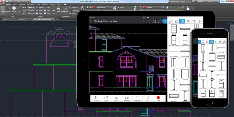The image size is (234, 117).
Task: Choose the Move command
Action: [x=31, y=7]
